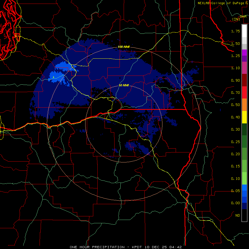Click the OHA product label
Screen dimensions: 249x249
243,17
